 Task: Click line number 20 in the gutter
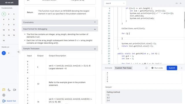tap(109, 38)
